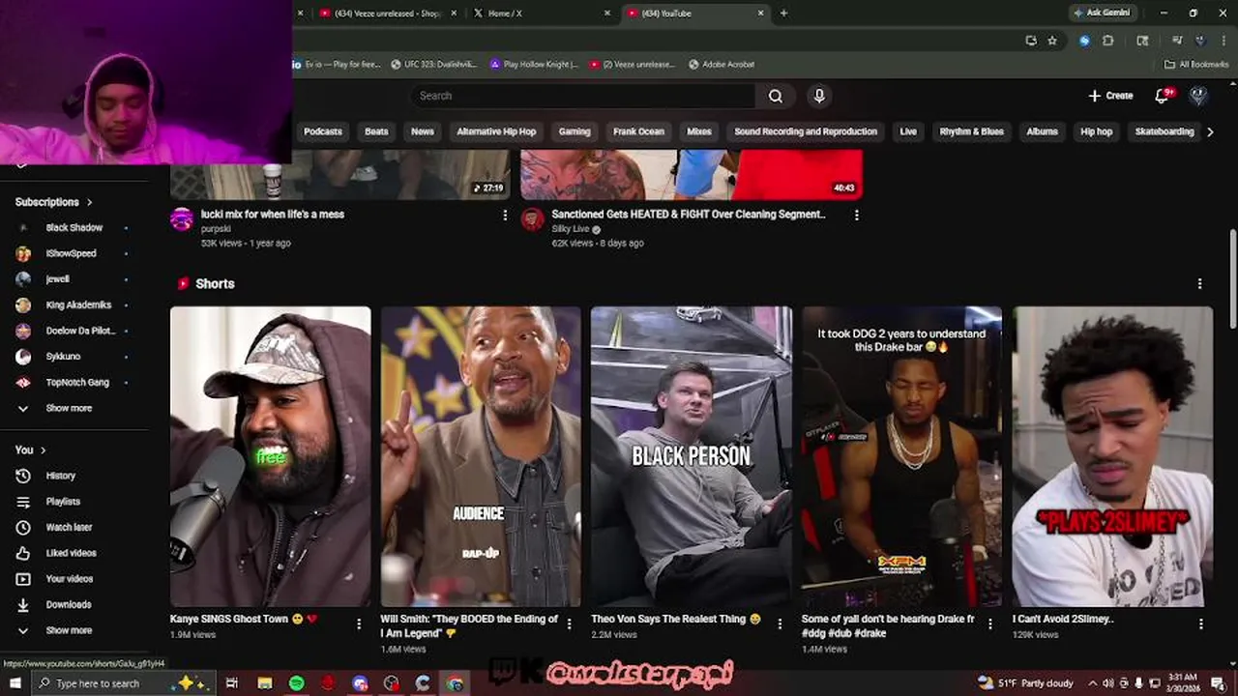This screenshot has height=696, width=1238.
Task: Open options for the lucki mix video
Action: (x=505, y=216)
